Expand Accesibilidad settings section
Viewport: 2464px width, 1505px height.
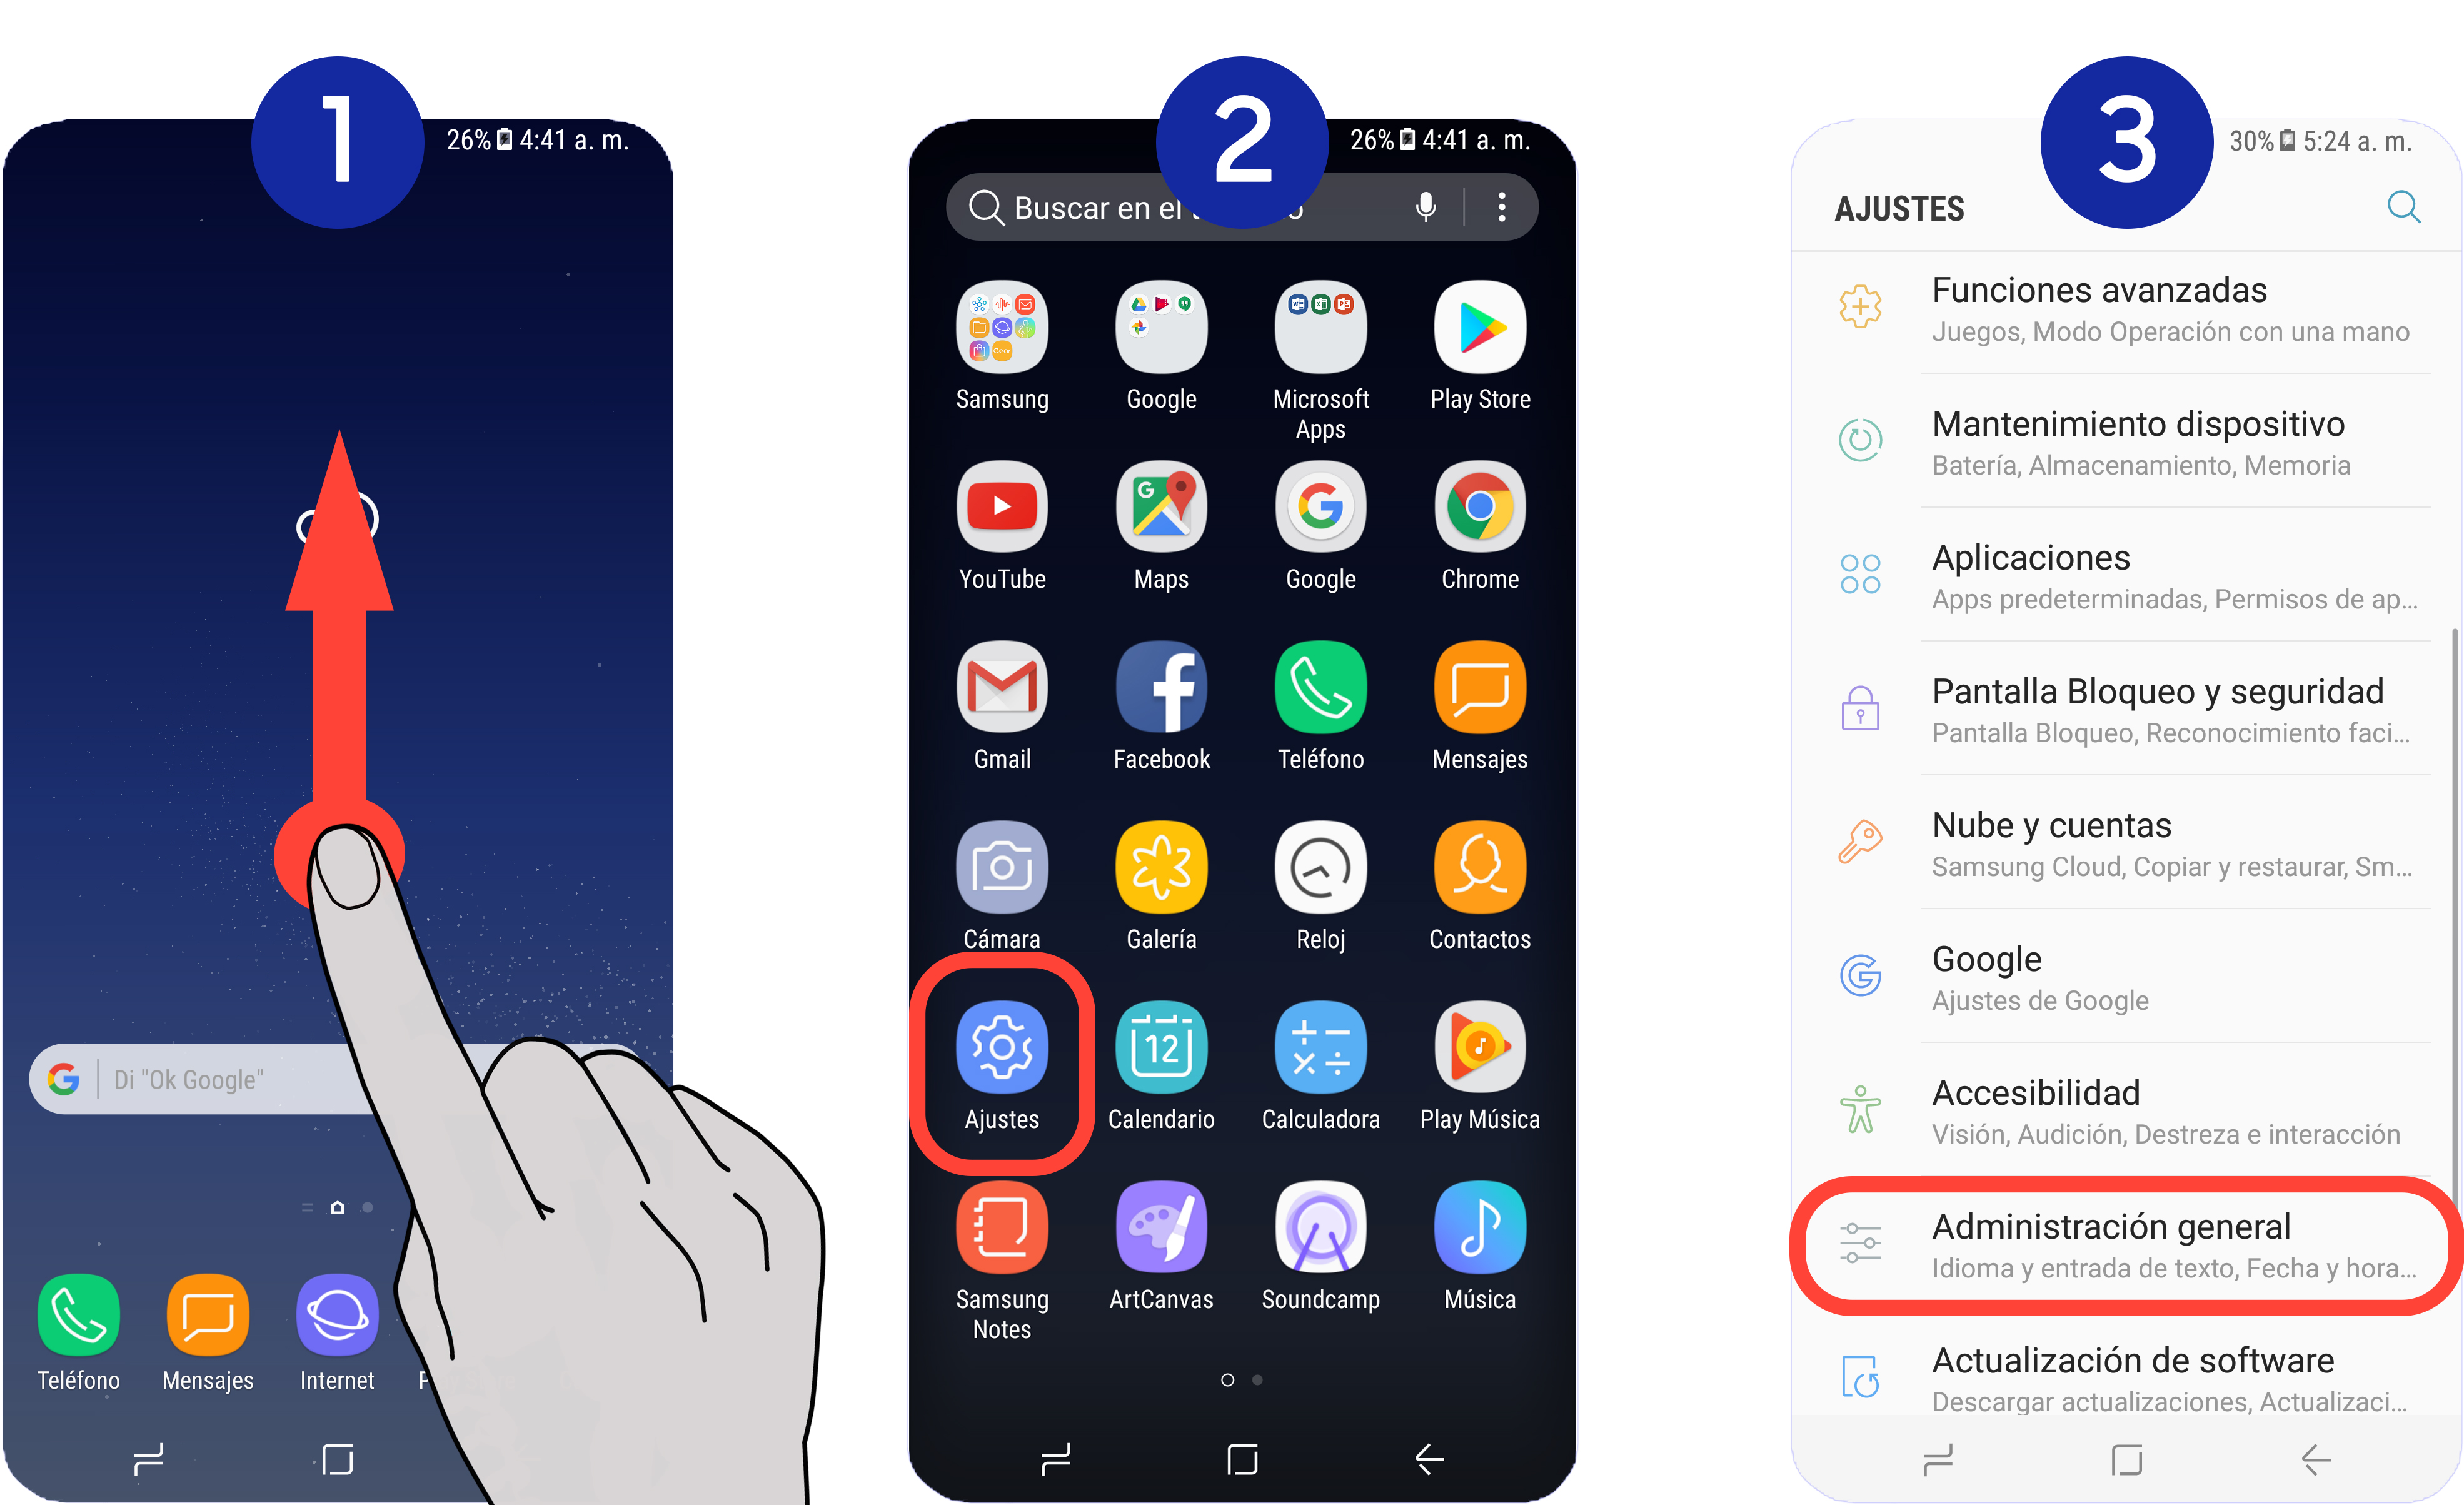click(x=2112, y=1109)
